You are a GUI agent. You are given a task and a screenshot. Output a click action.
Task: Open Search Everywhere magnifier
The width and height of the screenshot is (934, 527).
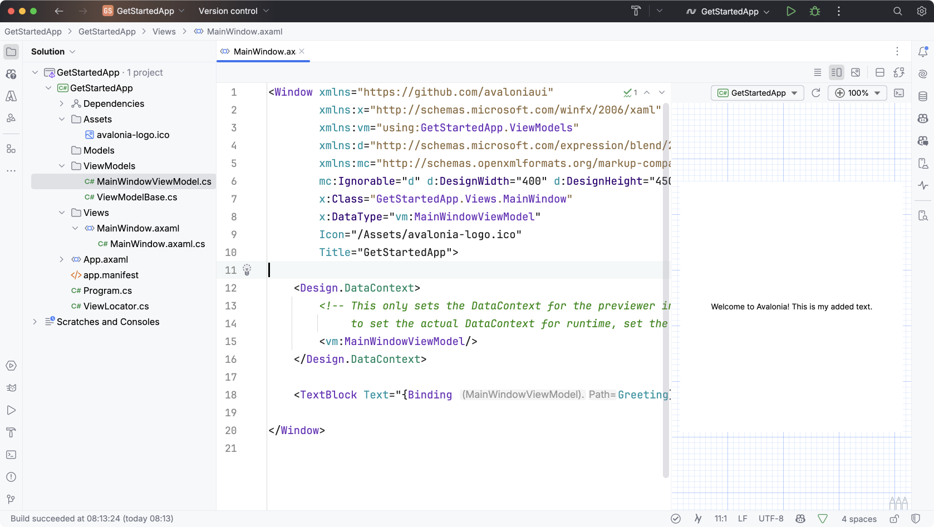[897, 11]
